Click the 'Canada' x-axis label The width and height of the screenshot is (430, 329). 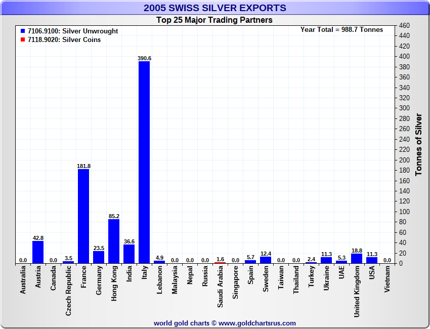click(x=53, y=278)
